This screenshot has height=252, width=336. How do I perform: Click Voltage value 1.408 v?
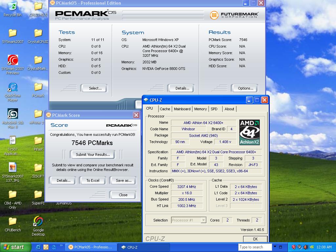(x=225, y=142)
